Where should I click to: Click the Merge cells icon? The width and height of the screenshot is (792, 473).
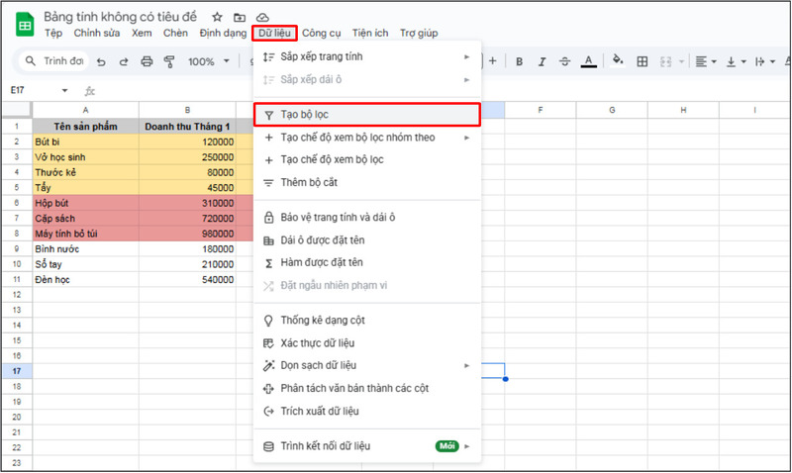click(665, 61)
